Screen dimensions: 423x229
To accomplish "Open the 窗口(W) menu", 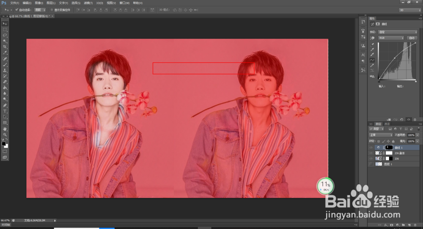I will [x=124, y=3].
